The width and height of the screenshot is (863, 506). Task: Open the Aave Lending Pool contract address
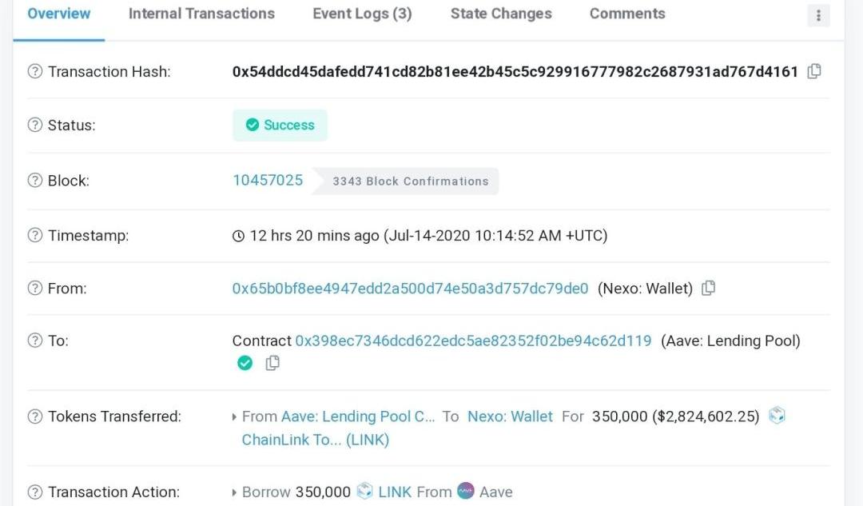pyautogui.click(x=473, y=341)
